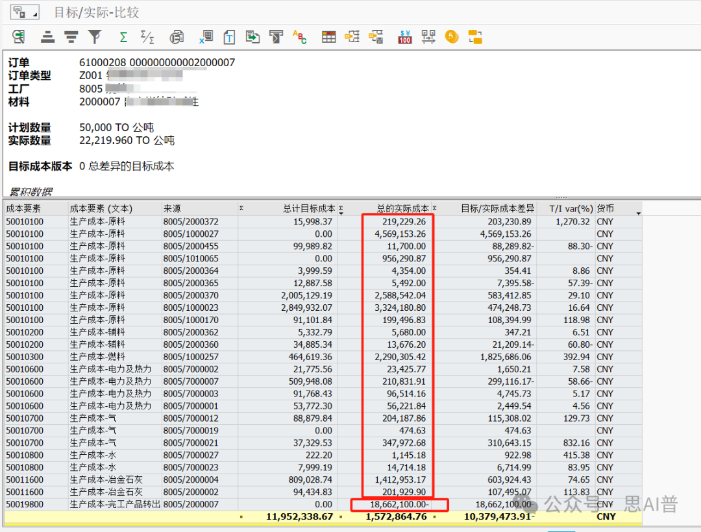Image resolution: width=701 pixels, height=532 pixels.
Task: Select the 18,662,100.00- actual cost cell
Action: 399,504
